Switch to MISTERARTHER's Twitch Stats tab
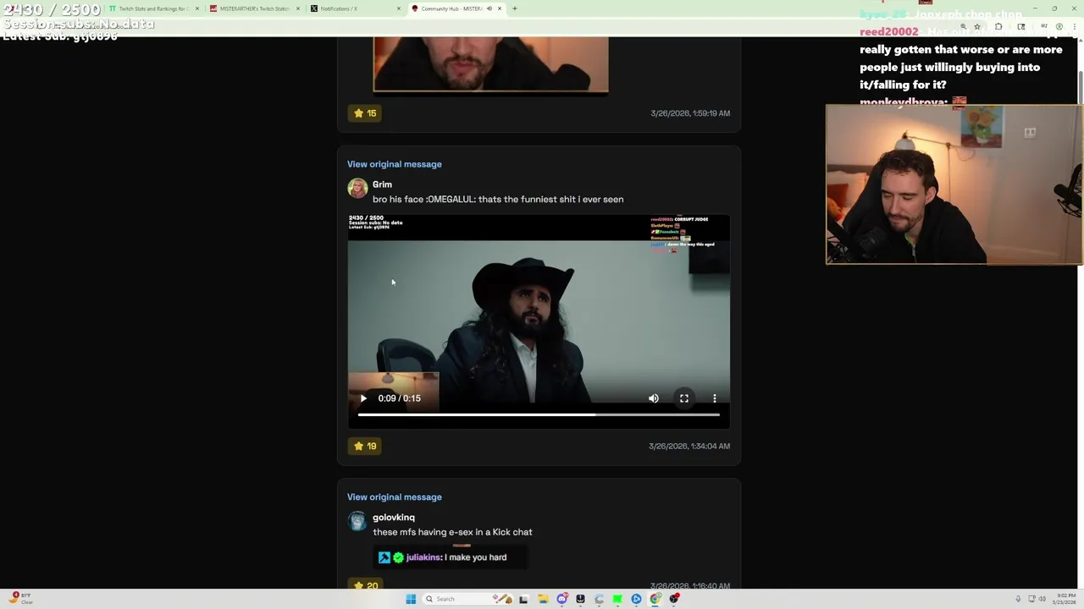1084x609 pixels. coord(253,8)
